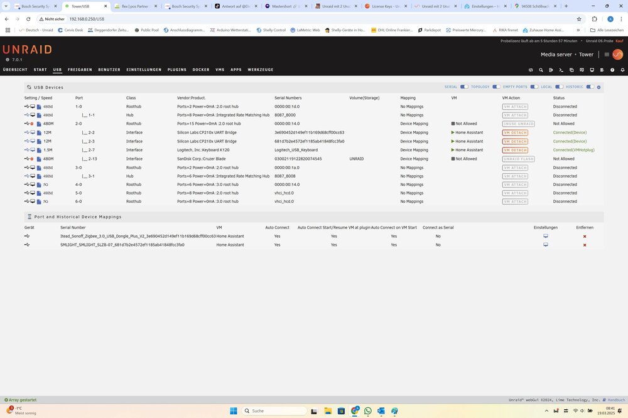Open the notifications bell icon
This screenshot has width=628, height=418.
(x=622, y=70)
